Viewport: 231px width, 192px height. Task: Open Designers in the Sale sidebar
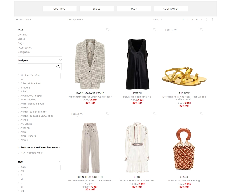point(24,52)
